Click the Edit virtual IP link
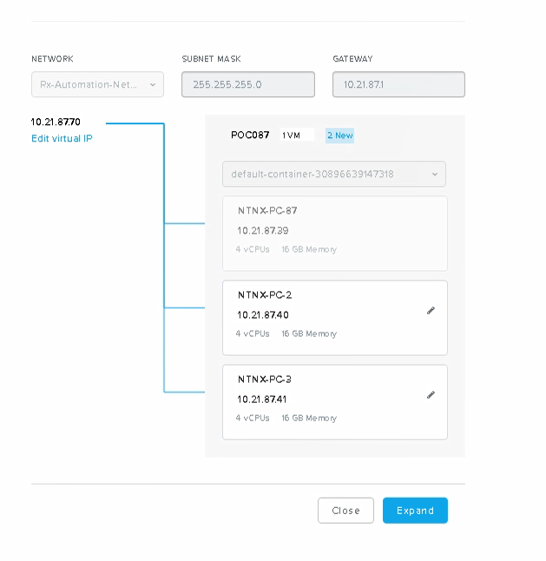 click(x=62, y=139)
